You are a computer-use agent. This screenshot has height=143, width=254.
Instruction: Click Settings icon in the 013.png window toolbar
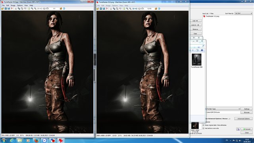tap(156, 9)
